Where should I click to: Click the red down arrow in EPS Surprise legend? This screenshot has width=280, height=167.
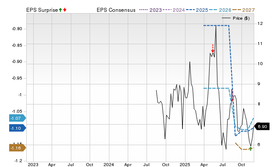[65, 10]
